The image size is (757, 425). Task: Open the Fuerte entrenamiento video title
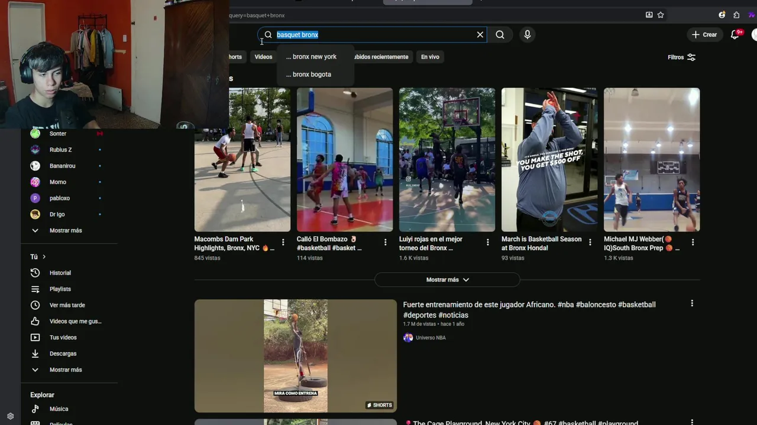point(529,310)
